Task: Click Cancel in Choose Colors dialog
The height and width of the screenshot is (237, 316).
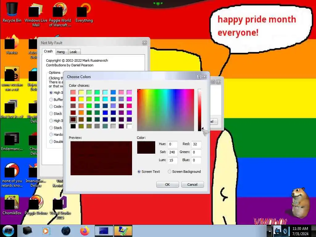Action: (193, 185)
